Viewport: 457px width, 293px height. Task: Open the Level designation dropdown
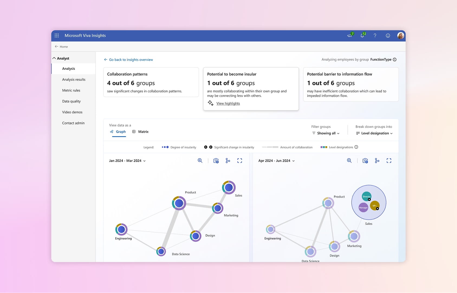[374, 133]
